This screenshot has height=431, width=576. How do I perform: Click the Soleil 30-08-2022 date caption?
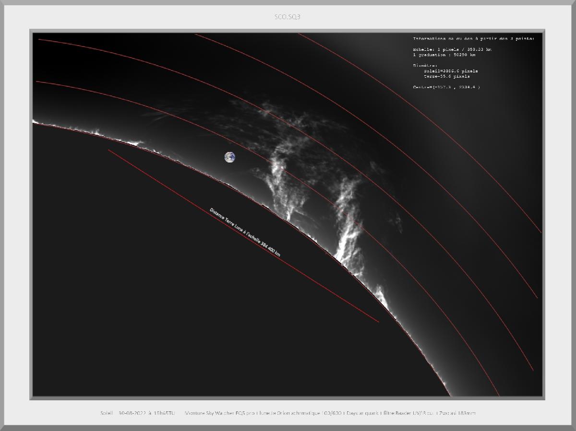click(137, 413)
